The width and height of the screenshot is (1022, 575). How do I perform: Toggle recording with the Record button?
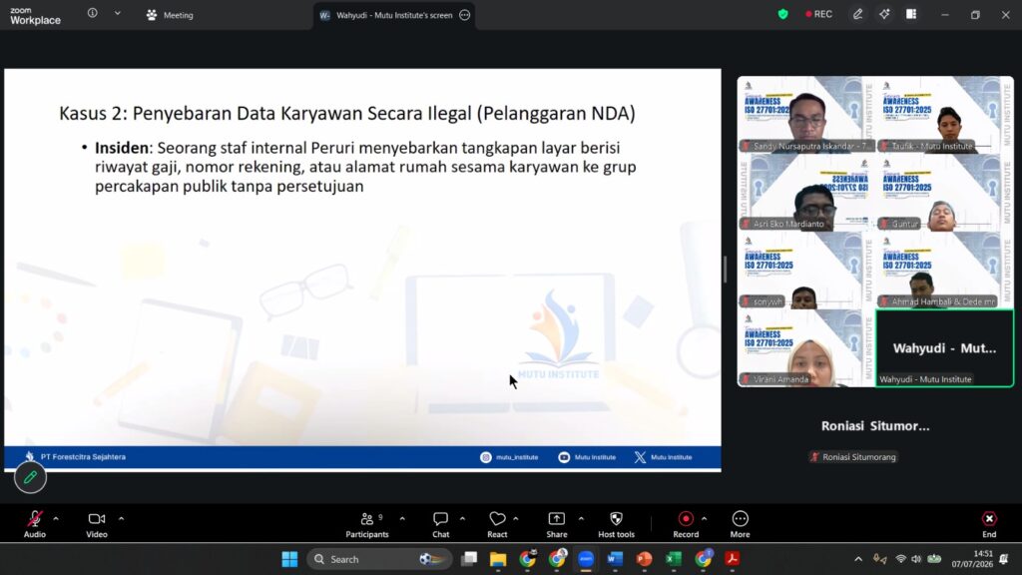[686, 524]
